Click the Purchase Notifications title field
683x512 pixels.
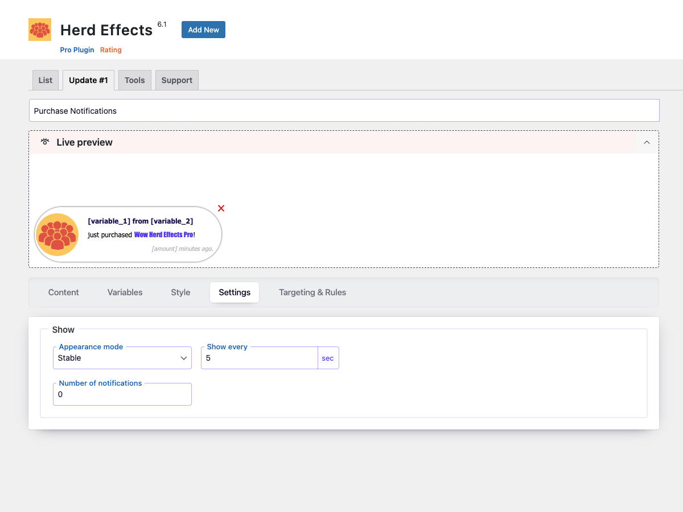pos(344,111)
